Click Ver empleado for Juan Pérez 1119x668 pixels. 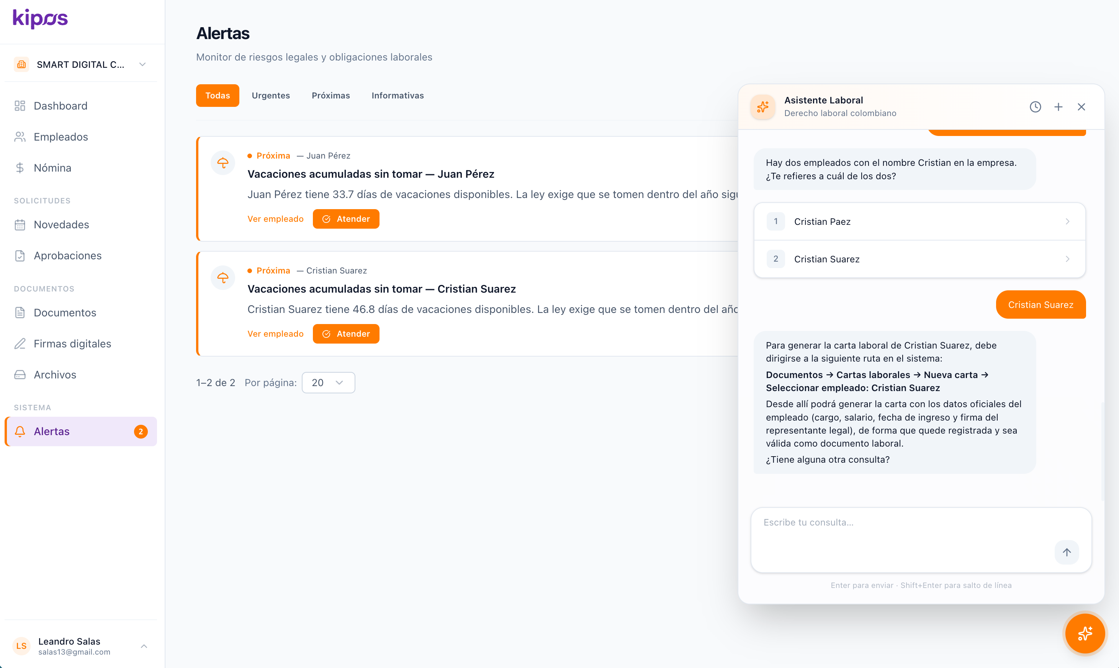275,219
